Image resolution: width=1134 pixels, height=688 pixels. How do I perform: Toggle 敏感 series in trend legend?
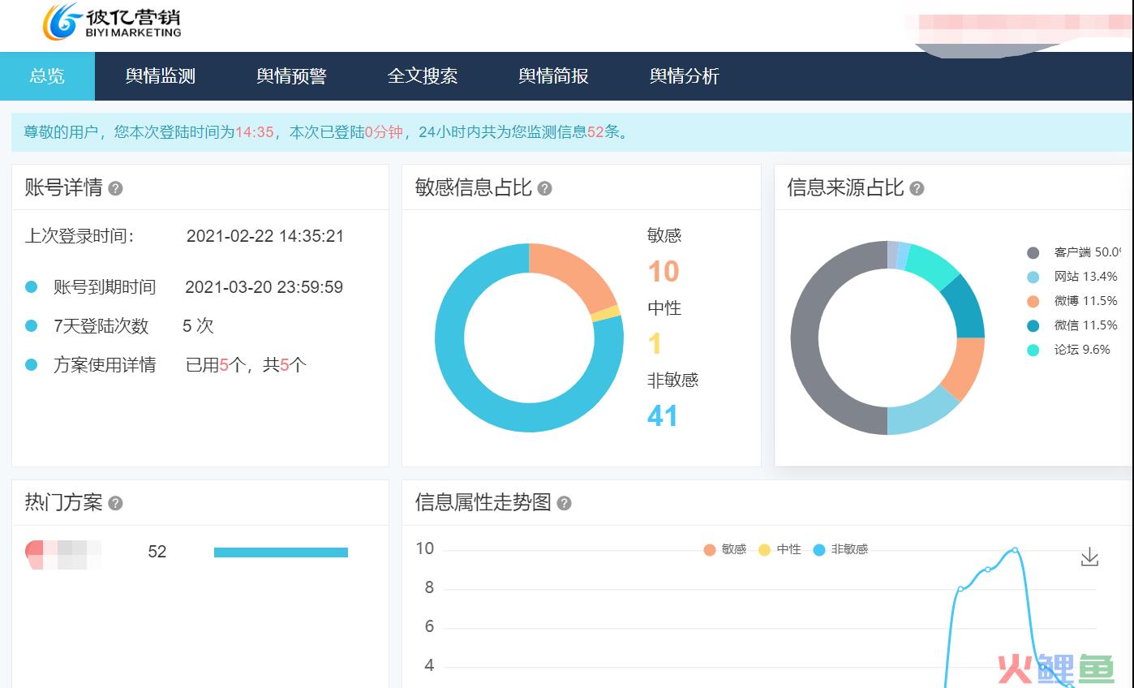click(725, 549)
